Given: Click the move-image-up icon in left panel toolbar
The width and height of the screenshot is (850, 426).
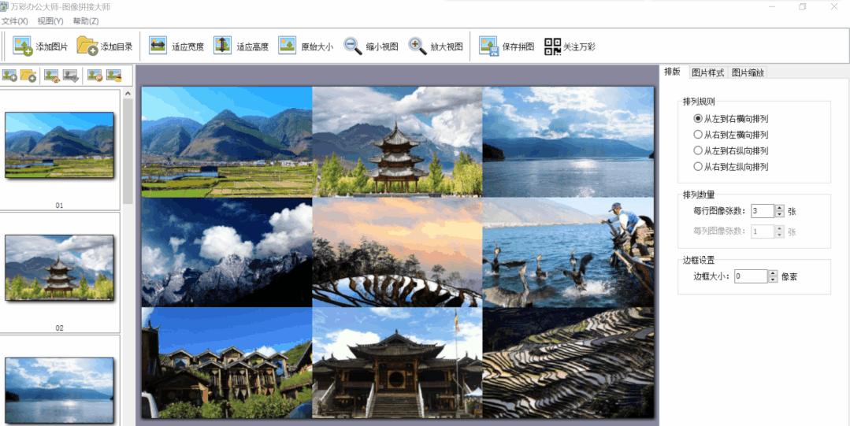Looking at the screenshot, I should coord(51,76).
